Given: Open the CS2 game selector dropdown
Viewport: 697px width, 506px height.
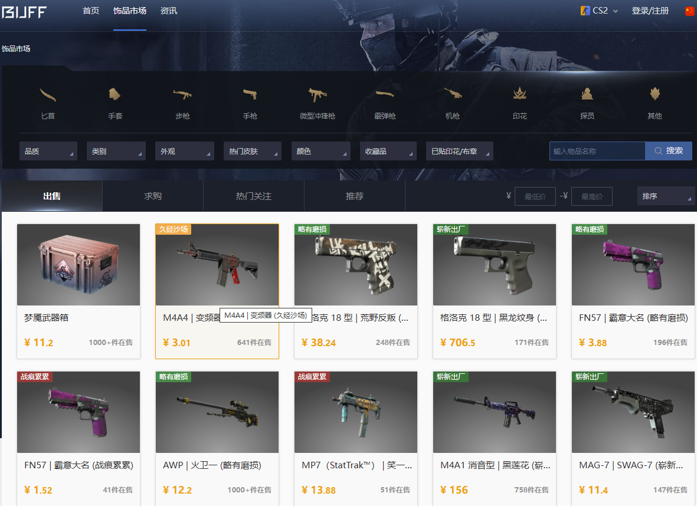Looking at the screenshot, I should pos(599,11).
